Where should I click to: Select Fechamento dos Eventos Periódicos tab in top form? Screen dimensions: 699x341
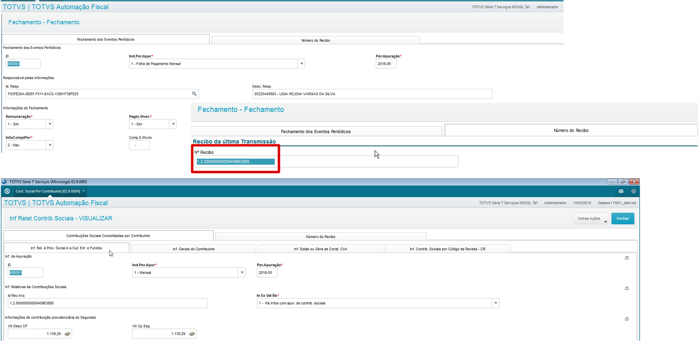106,40
